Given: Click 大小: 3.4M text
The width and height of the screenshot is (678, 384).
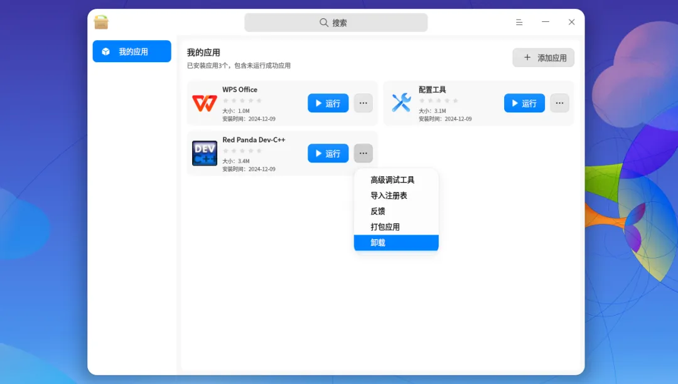Looking at the screenshot, I should coord(236,161).
